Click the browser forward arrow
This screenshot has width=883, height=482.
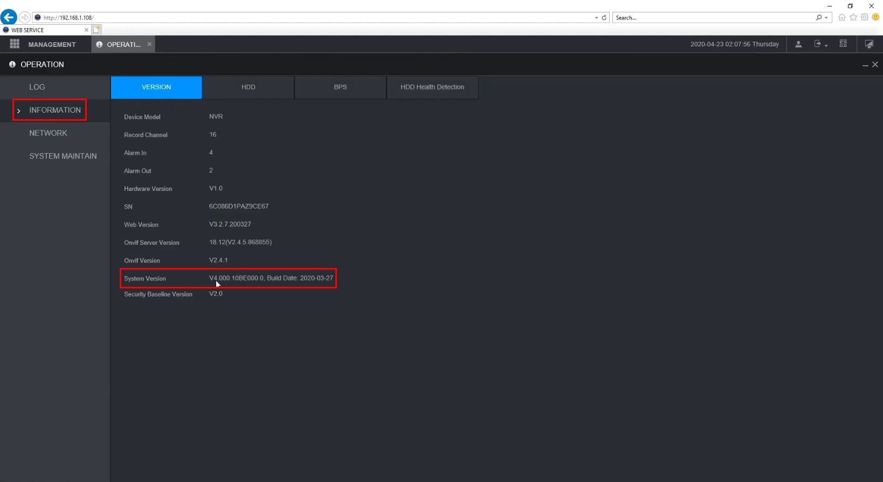(25, 17)
